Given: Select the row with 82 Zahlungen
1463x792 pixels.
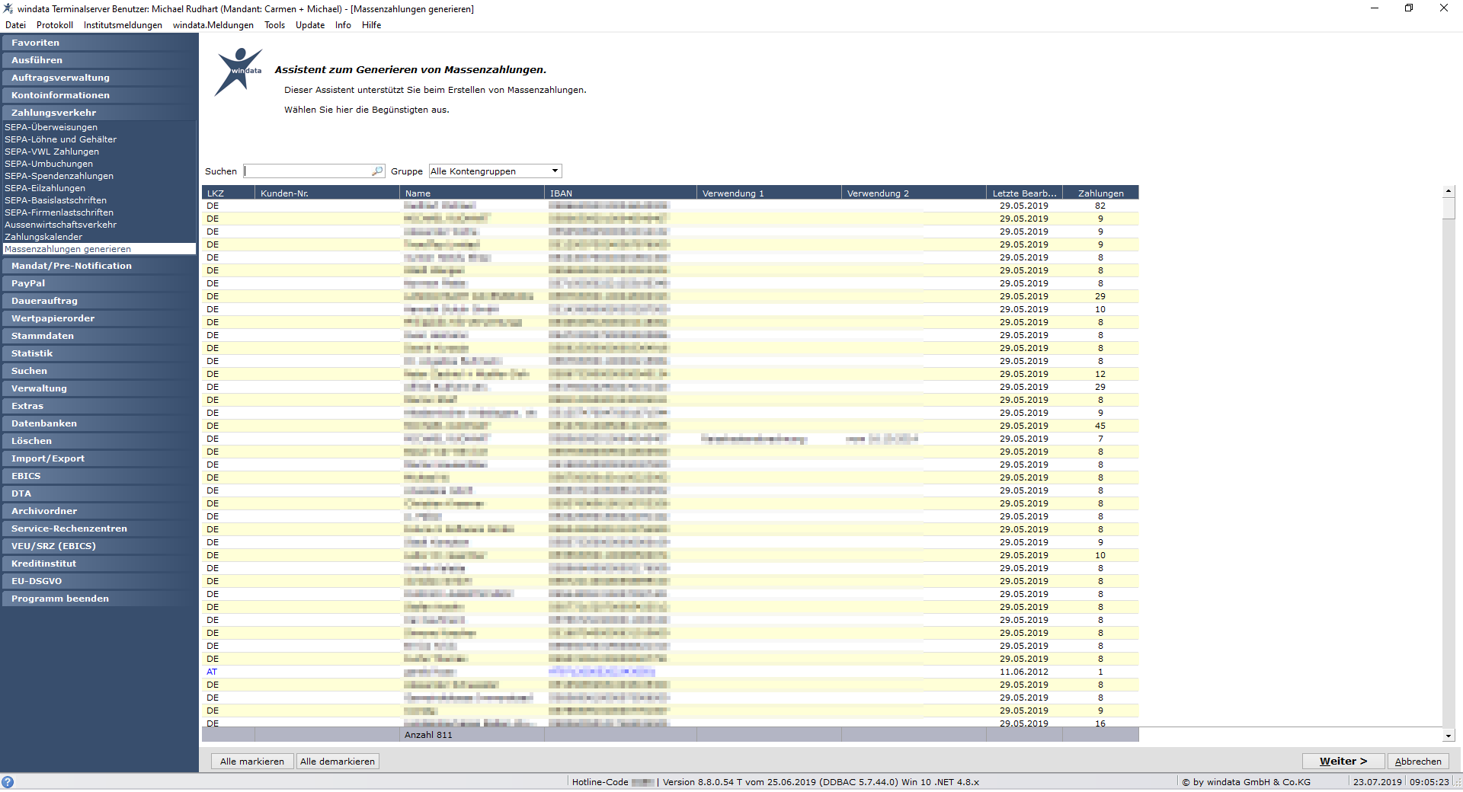Looking at the screenshot, I should (671, 206).
